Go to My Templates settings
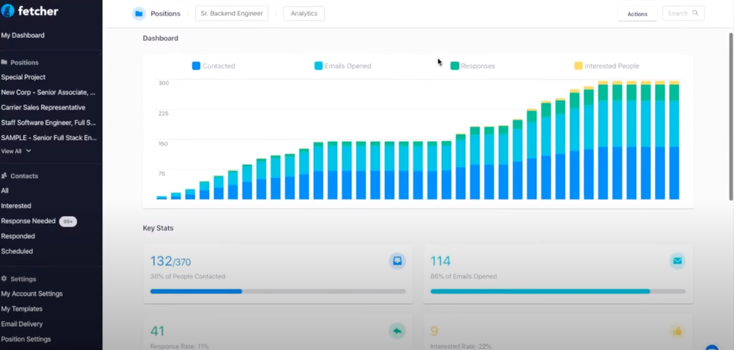The width and height of the screenshot is (734, 350). (x=22, y=309)
